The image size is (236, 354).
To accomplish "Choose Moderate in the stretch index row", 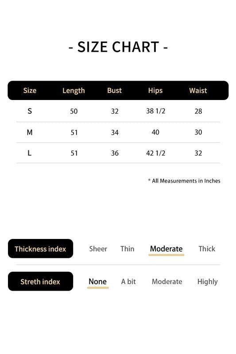I will 167,281.
